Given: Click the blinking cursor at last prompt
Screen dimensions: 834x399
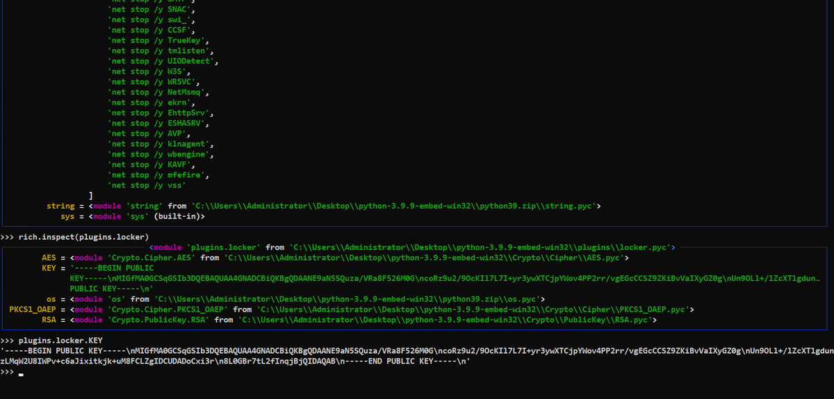Looking at the screenshot, I should (x=22, y=373).
